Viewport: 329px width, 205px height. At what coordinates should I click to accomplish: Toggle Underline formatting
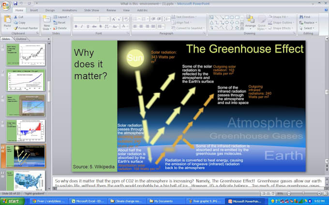(x=88, y=27)
